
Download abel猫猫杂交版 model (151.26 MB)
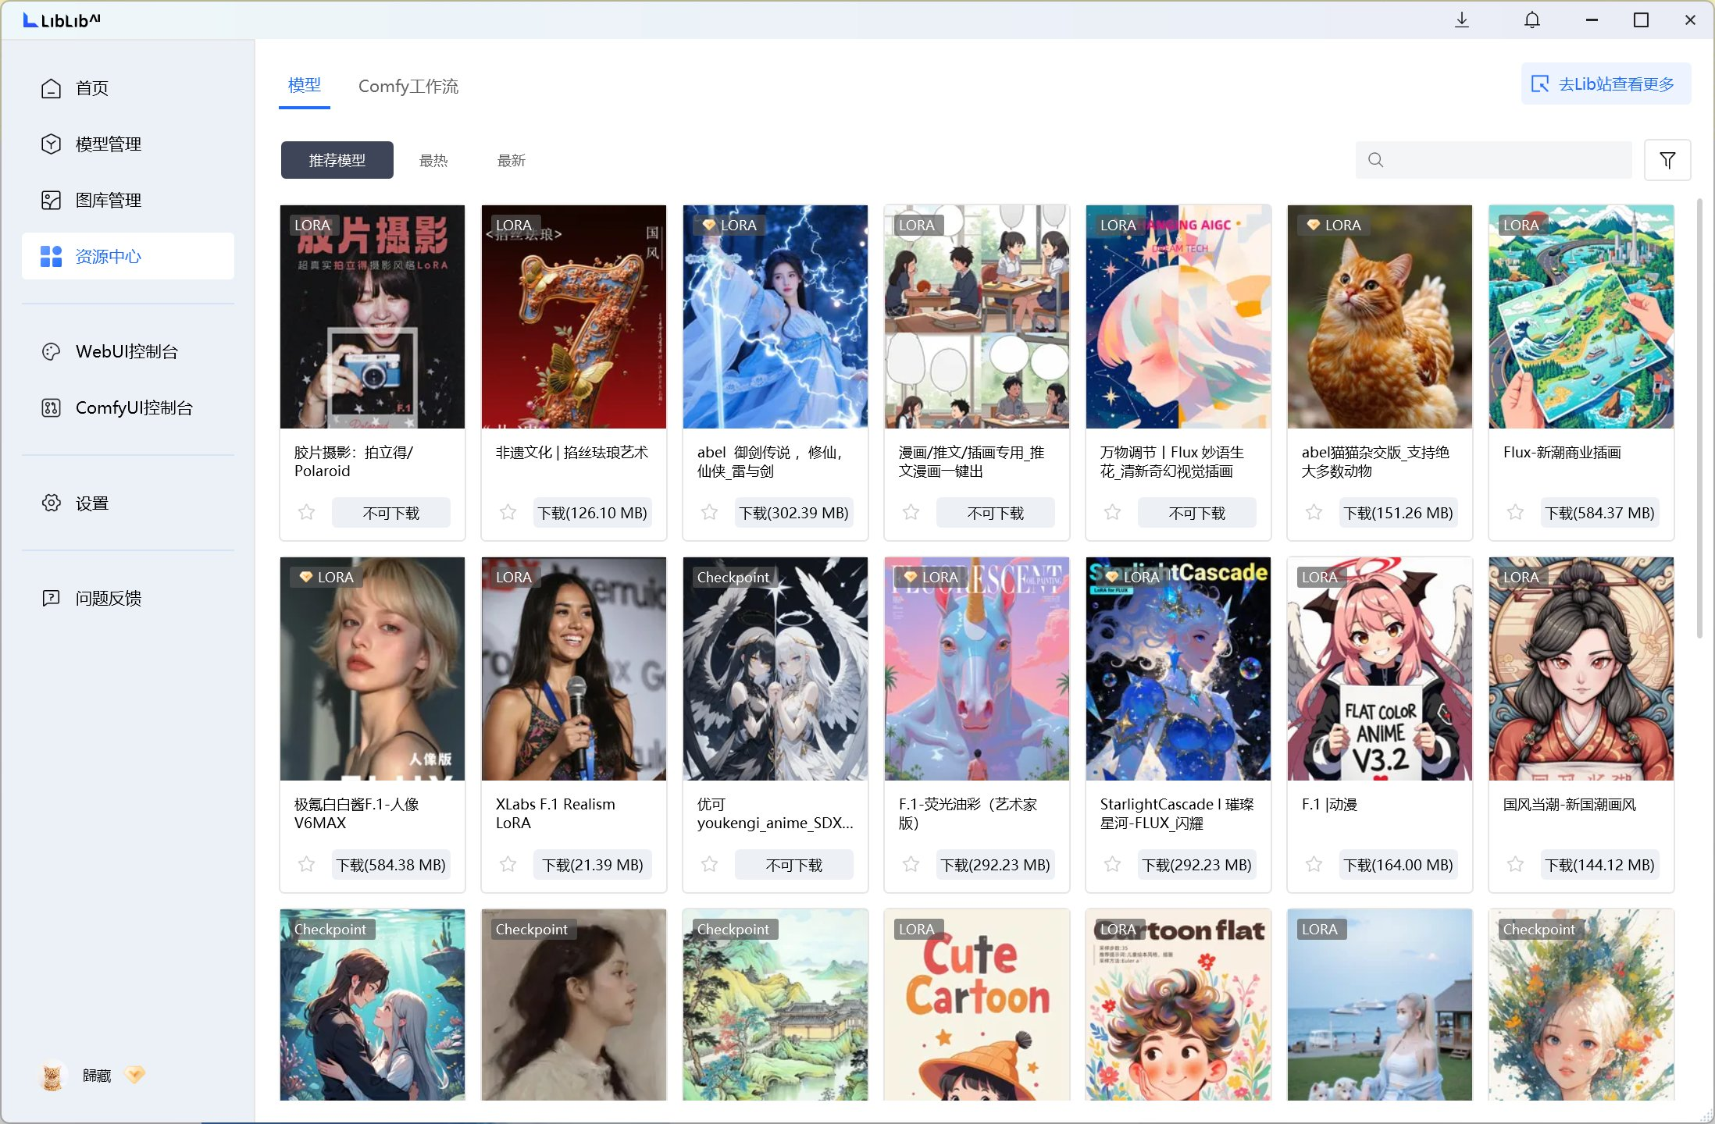click(x=1398, y=513)
